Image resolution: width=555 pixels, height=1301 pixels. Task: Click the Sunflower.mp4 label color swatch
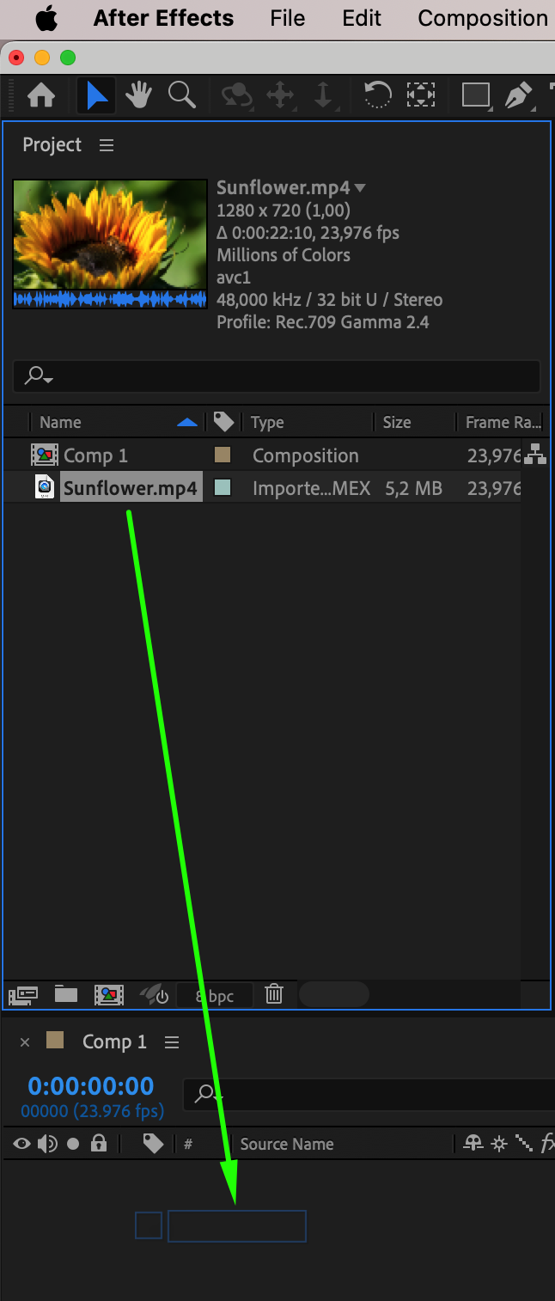point(223,488)
